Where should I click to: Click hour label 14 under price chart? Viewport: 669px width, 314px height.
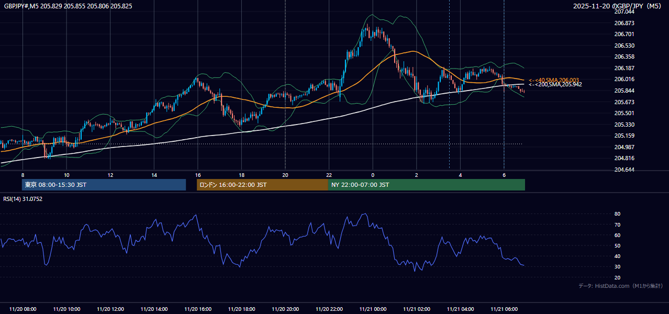coord(154,175)
